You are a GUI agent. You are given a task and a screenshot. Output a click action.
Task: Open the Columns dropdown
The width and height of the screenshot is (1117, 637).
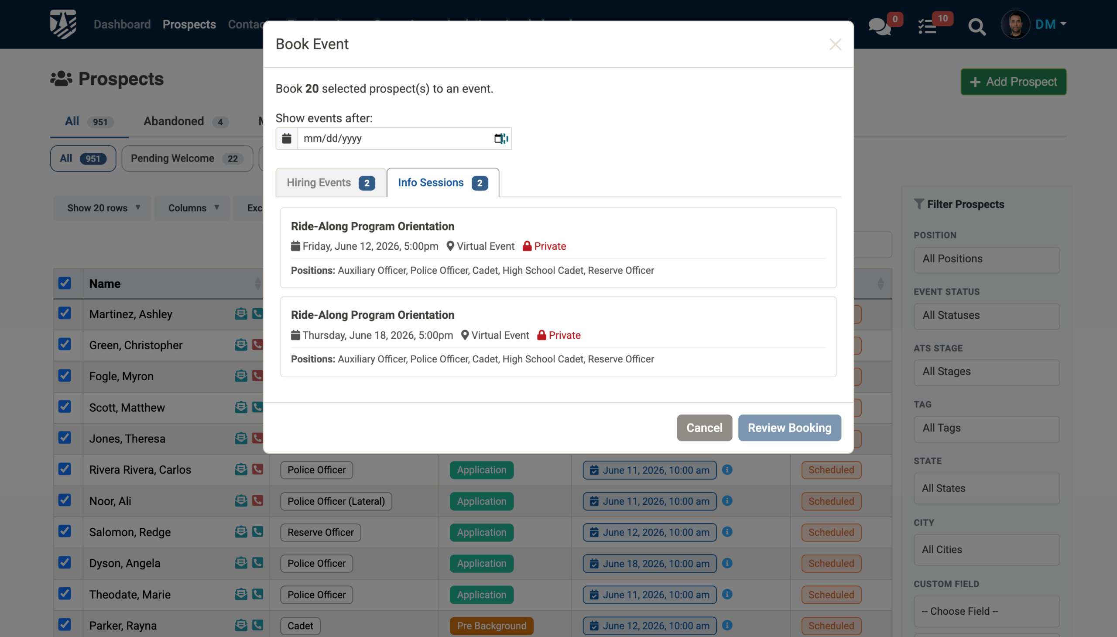pos(192,208)
